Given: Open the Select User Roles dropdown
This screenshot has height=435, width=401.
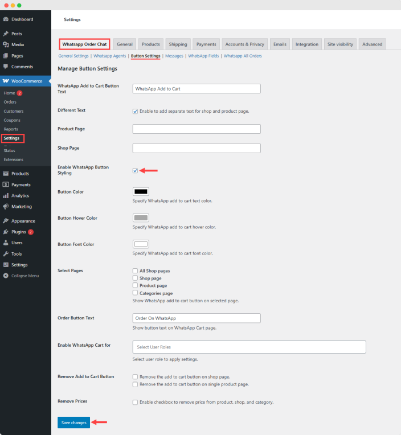Looking at the screenshot, I should [x=249, y=347].
